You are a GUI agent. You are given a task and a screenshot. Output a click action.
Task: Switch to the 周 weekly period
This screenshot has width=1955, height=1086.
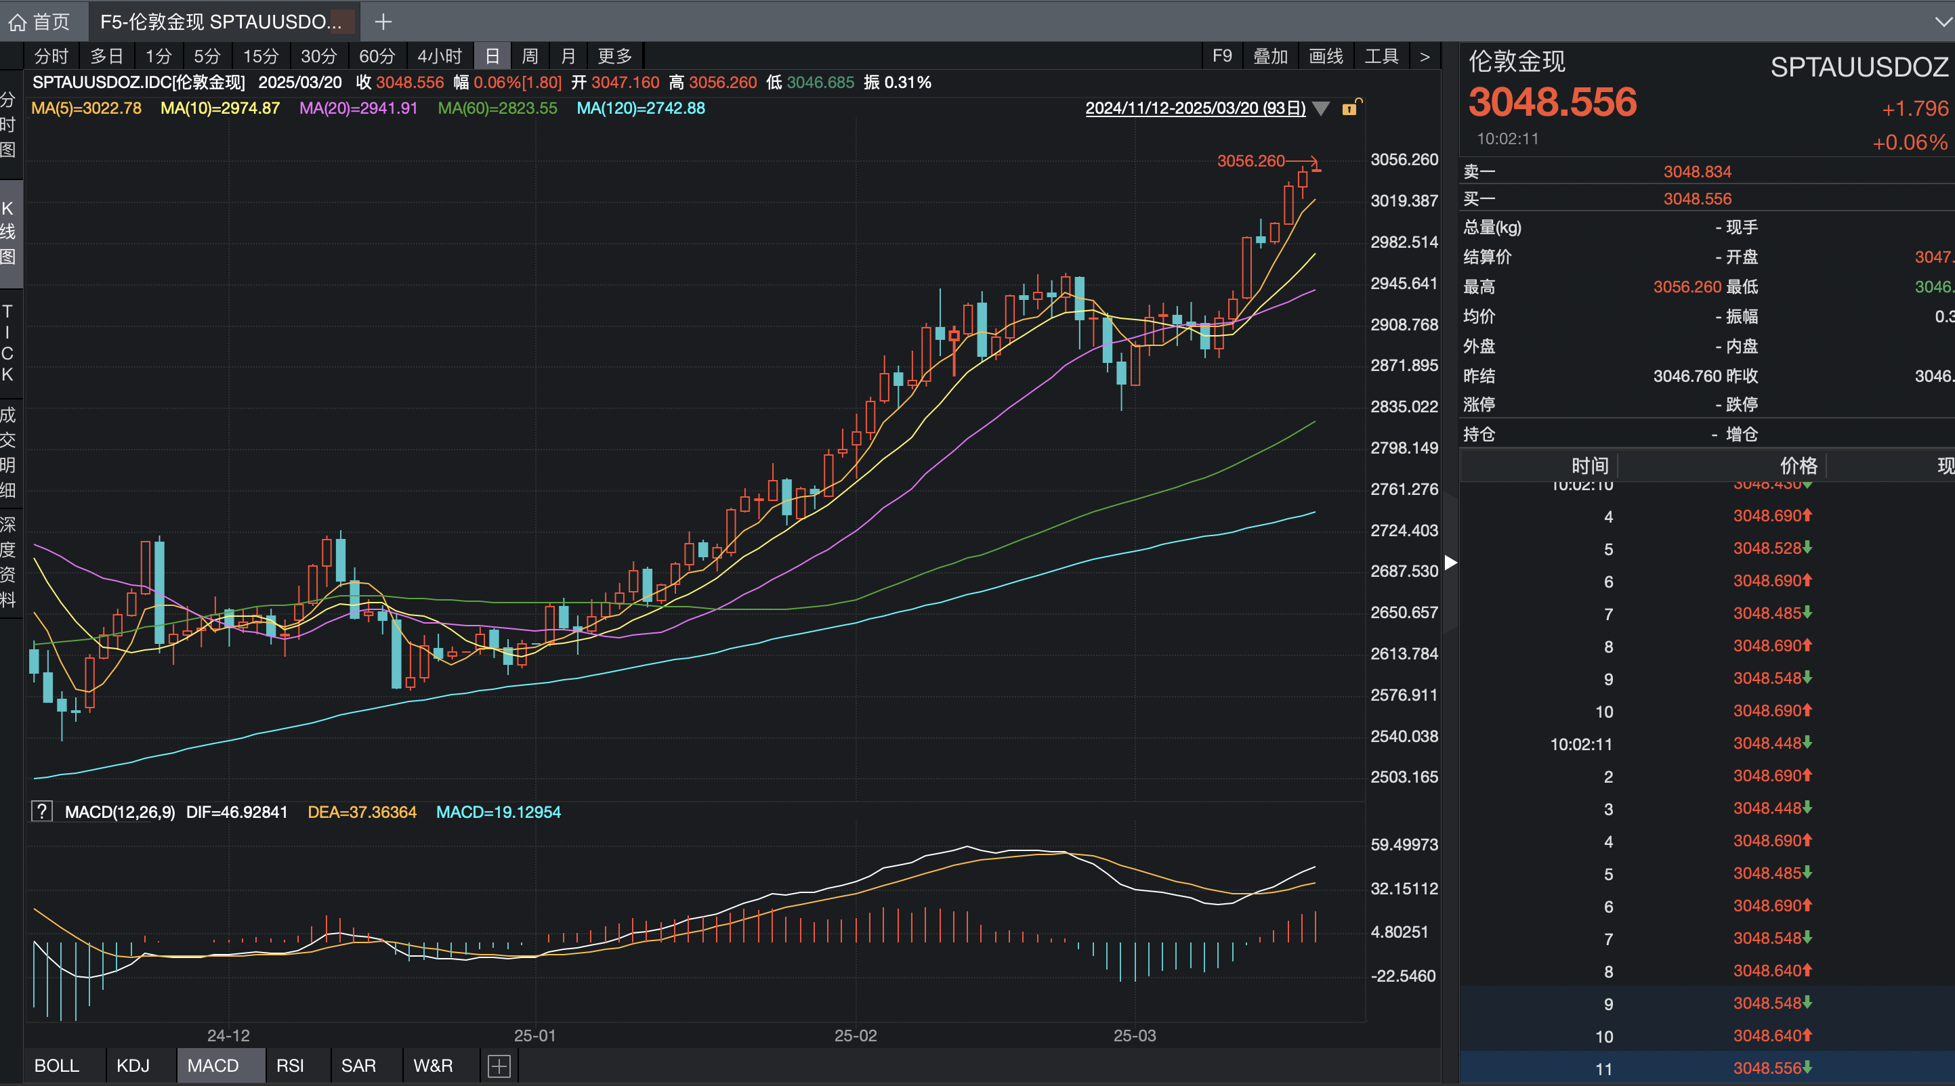(530, 56)
